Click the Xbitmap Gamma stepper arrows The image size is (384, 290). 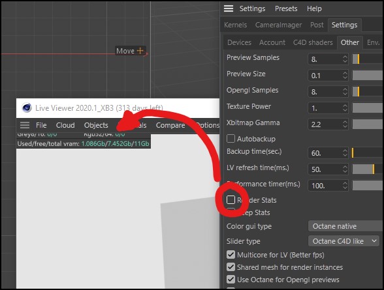[x=345, y=124]
